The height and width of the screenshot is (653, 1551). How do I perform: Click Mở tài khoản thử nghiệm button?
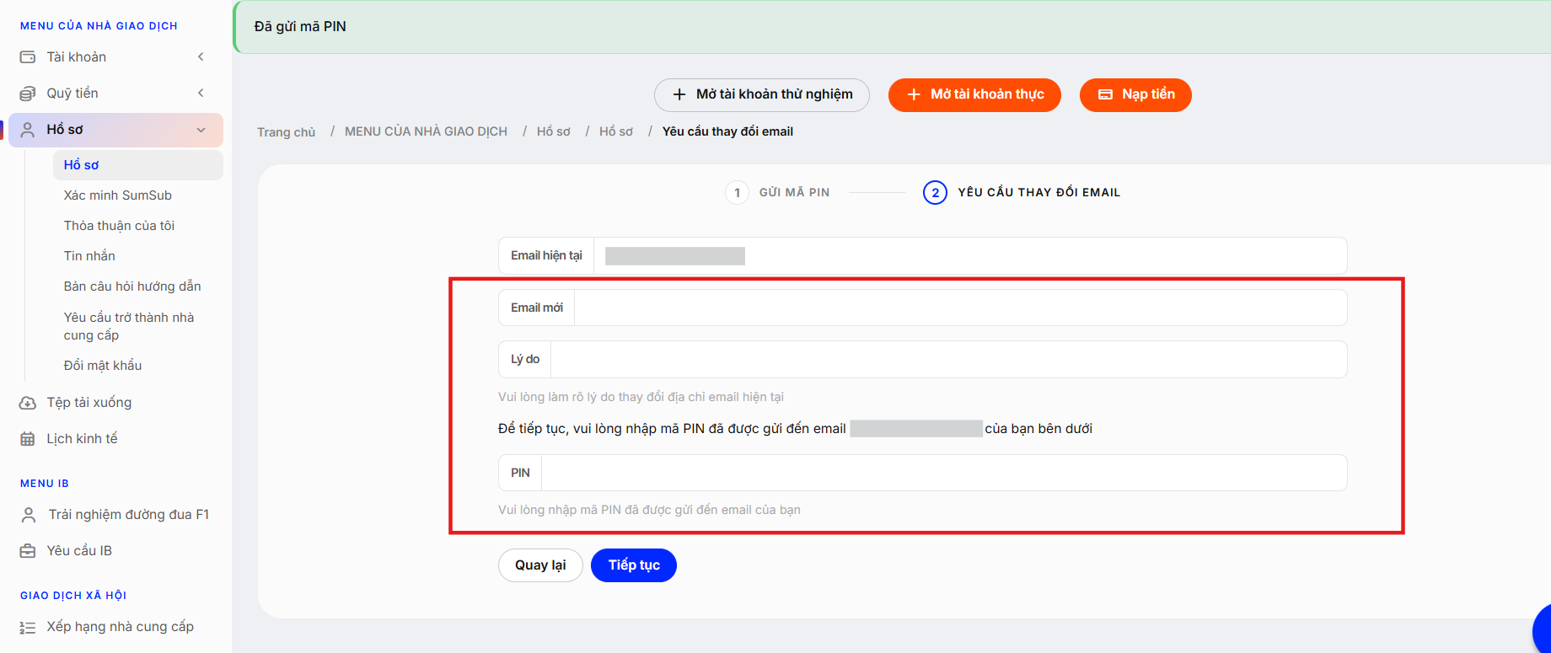tap(762, 94)
